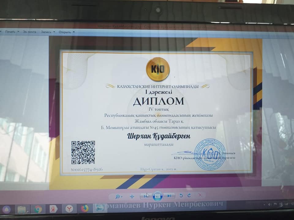The width and height of the screenshot is (294, 220).
Task: Fit the picture to window size
Action: (x=132, y=196)
